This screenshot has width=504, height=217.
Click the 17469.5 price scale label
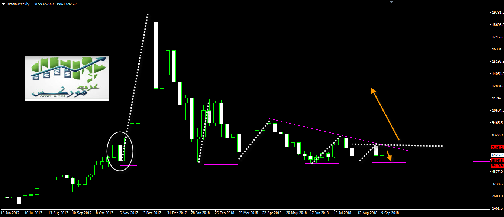[x=497, y=37]
